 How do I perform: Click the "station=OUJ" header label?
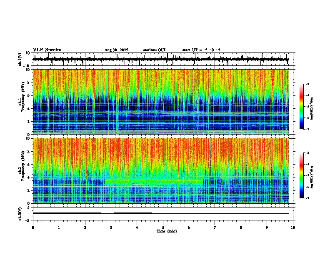click(x=154, y=50)
